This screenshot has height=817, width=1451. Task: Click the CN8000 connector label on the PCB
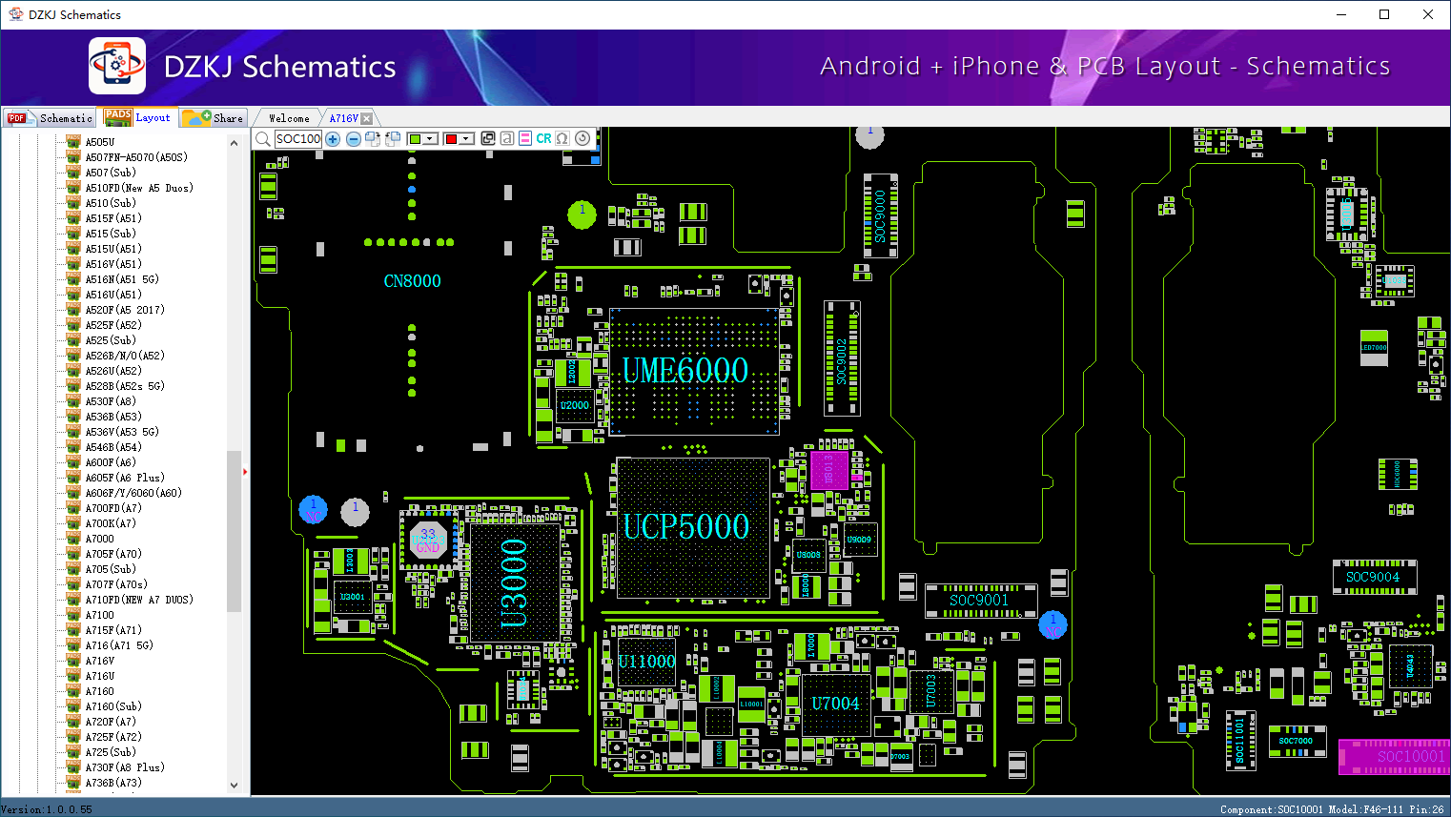[412, 281]
